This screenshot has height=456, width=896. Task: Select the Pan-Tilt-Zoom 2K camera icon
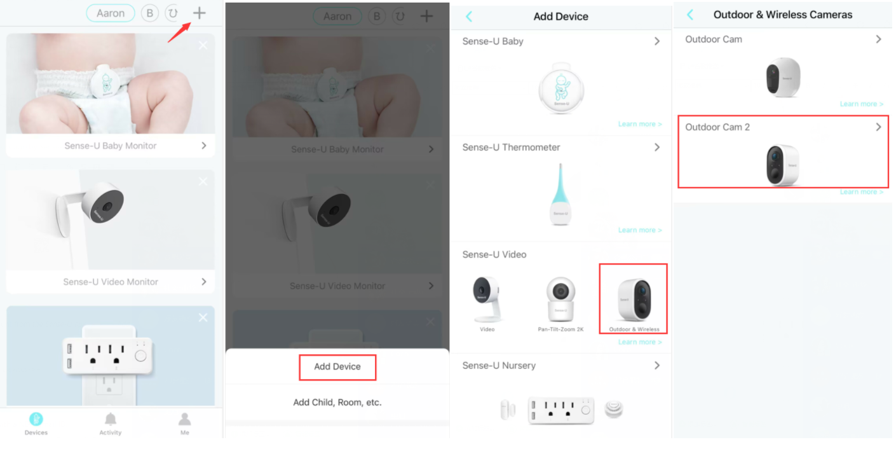pos(560,304)
